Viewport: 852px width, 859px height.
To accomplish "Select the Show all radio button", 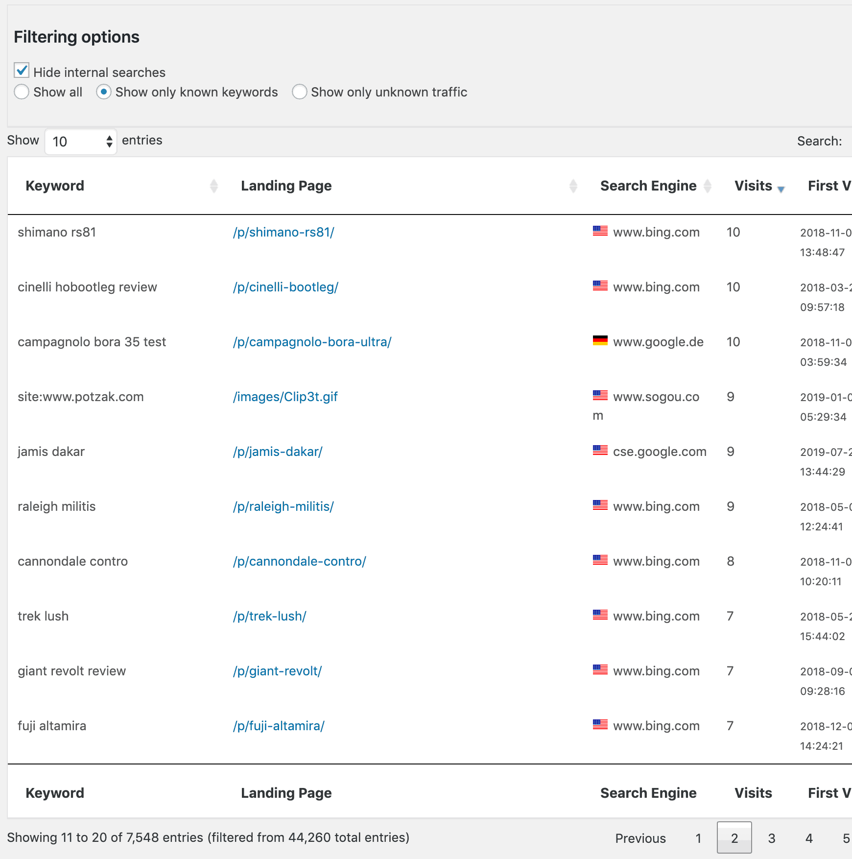I will pos(22,92).
